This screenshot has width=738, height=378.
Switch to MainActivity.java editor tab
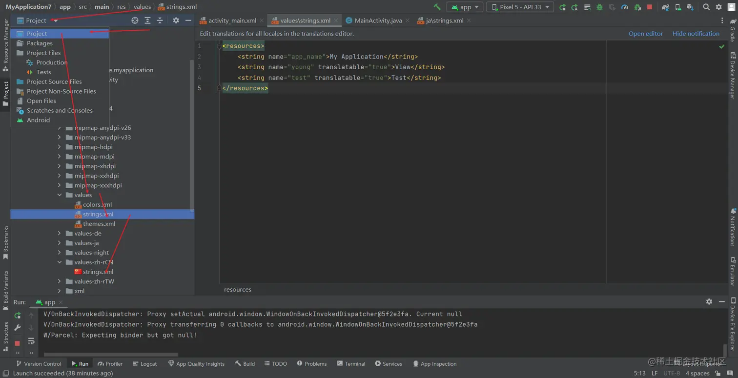[378, 20]
